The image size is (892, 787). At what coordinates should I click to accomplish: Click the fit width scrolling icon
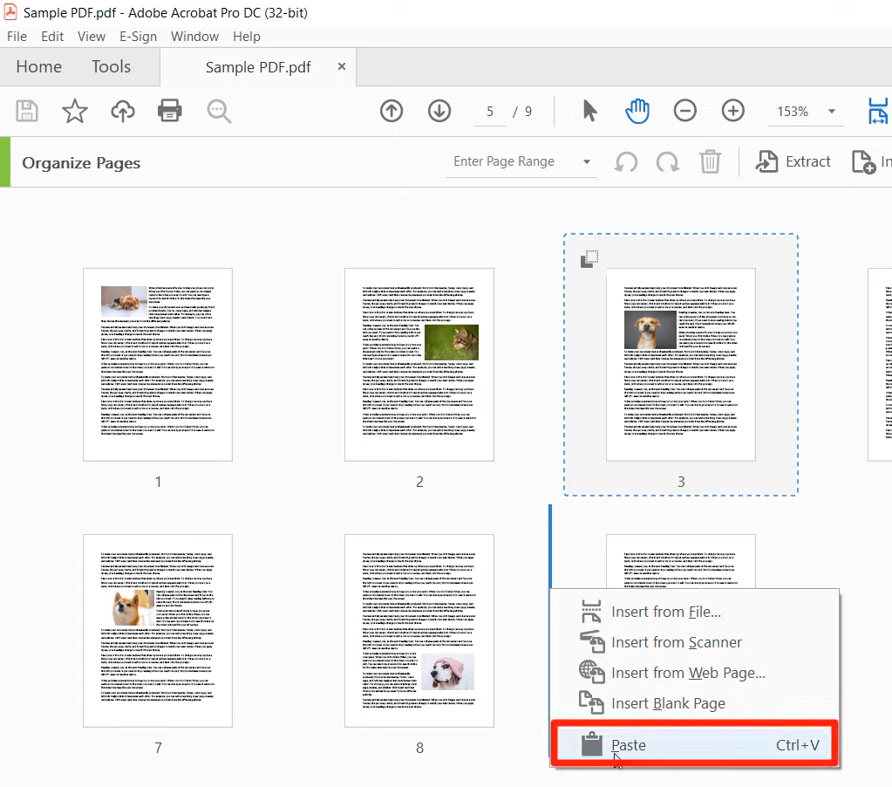pyautogui.click(x=879, y=111)
